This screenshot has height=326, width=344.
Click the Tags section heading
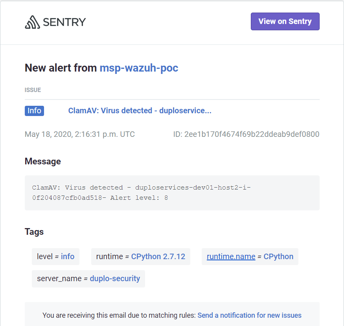point(34,232)
